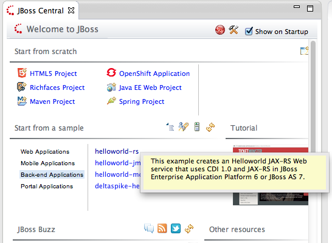Click the Java EE Web Project icon
Screen dimensions: 332x243
(x=111, y=87)
